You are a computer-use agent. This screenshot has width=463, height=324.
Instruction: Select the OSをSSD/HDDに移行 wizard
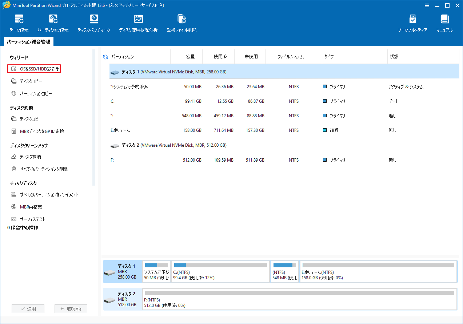click(34, 69)
